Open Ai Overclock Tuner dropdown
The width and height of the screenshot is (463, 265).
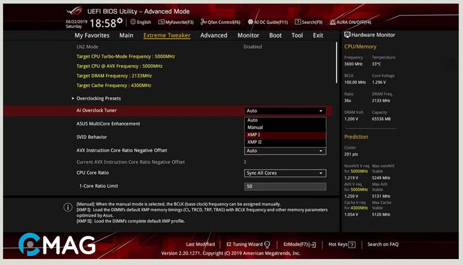(x=285, y=111)
